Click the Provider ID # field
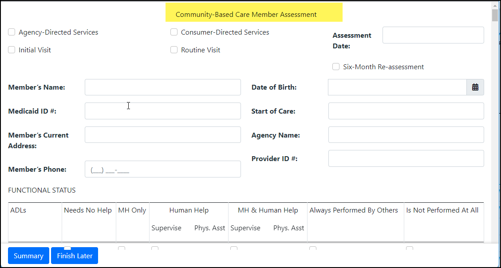The height and width of the screenshot is (268, 501). (x=406, y=158)
